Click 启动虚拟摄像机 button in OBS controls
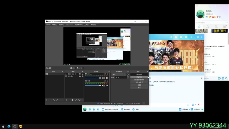229x129 pixels. (139, 80)
